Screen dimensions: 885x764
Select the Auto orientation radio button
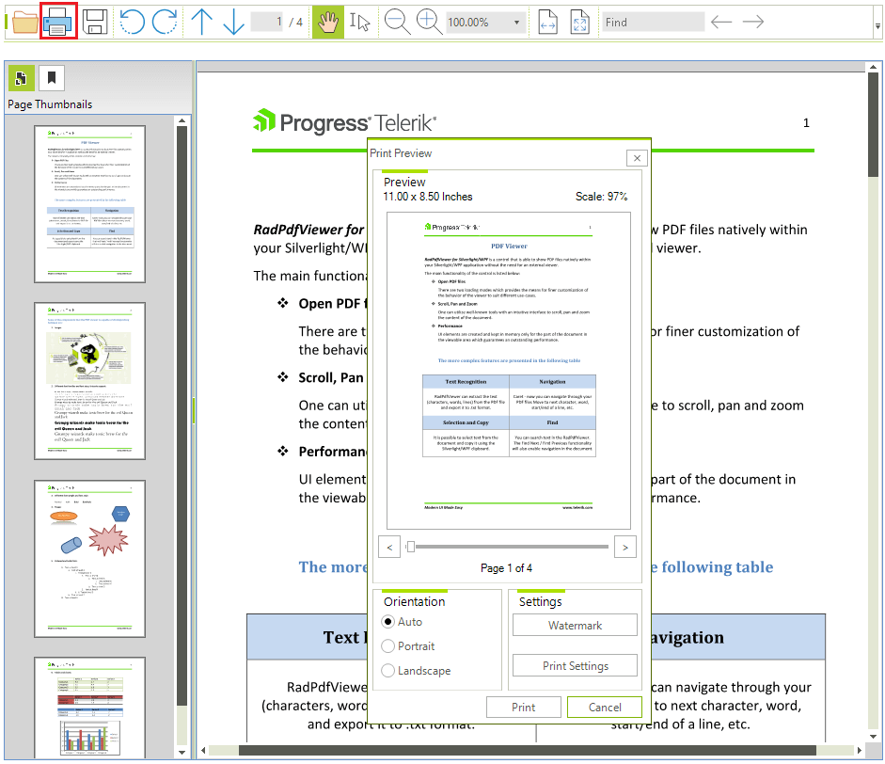389,622
